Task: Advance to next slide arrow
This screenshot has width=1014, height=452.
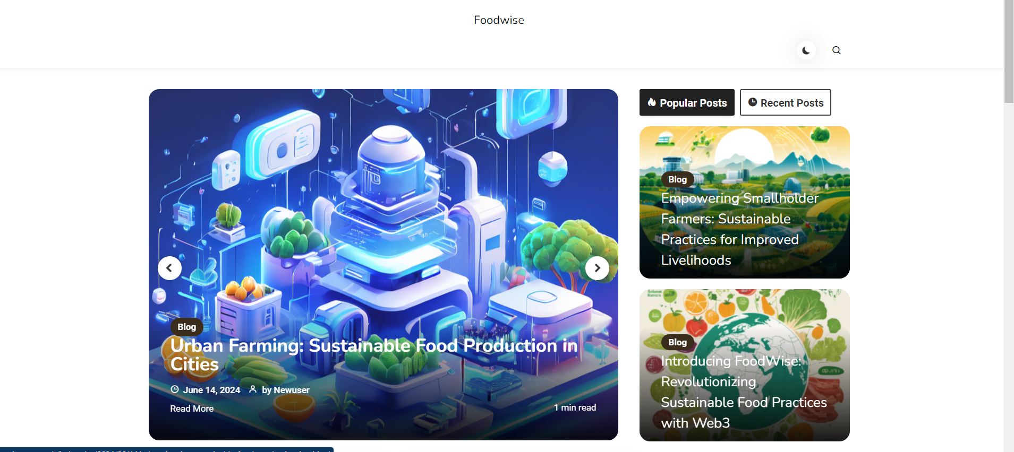Action: point(597,268)
